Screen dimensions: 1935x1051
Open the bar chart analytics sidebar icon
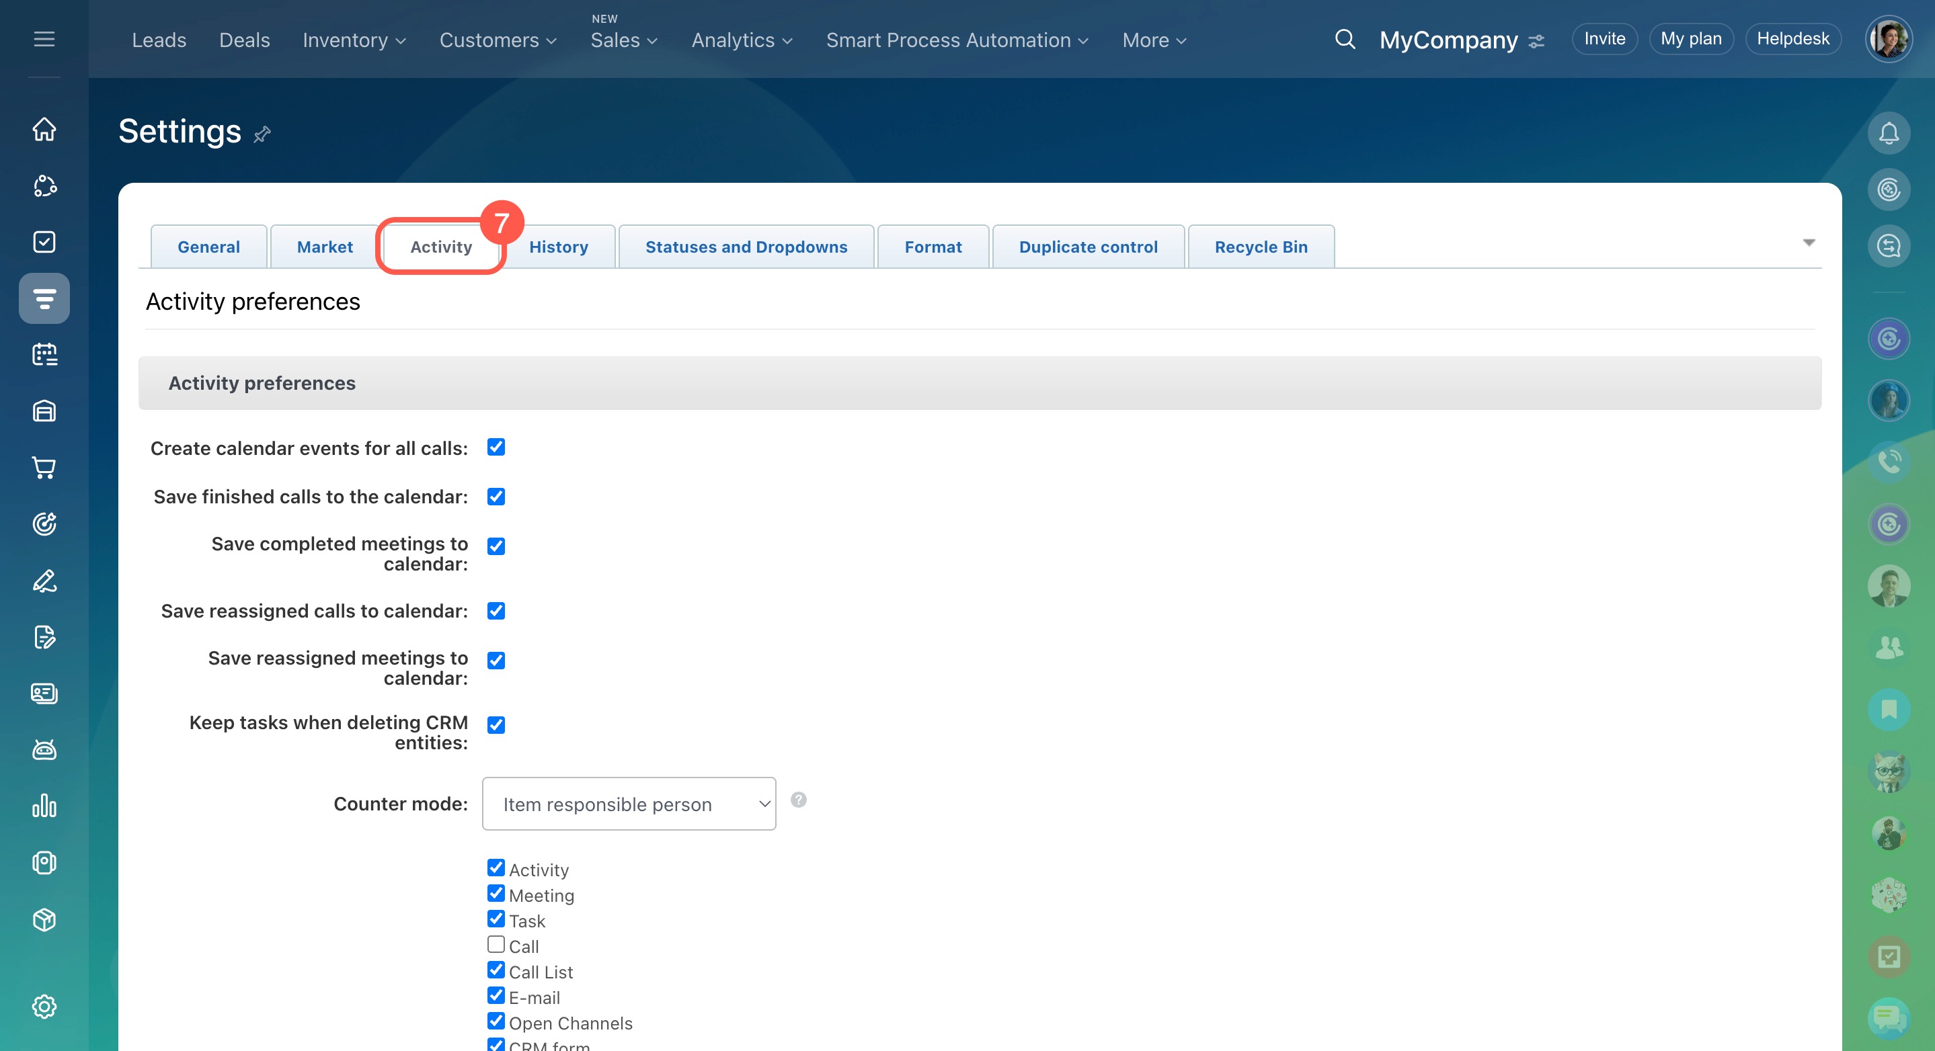tap(44, 806)
